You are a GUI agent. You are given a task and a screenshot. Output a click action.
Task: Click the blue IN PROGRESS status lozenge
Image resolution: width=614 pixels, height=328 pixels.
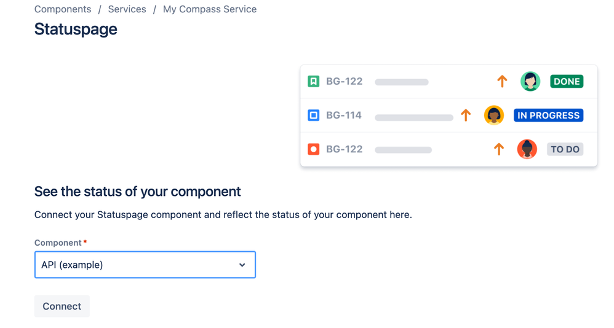click(548, 115)
